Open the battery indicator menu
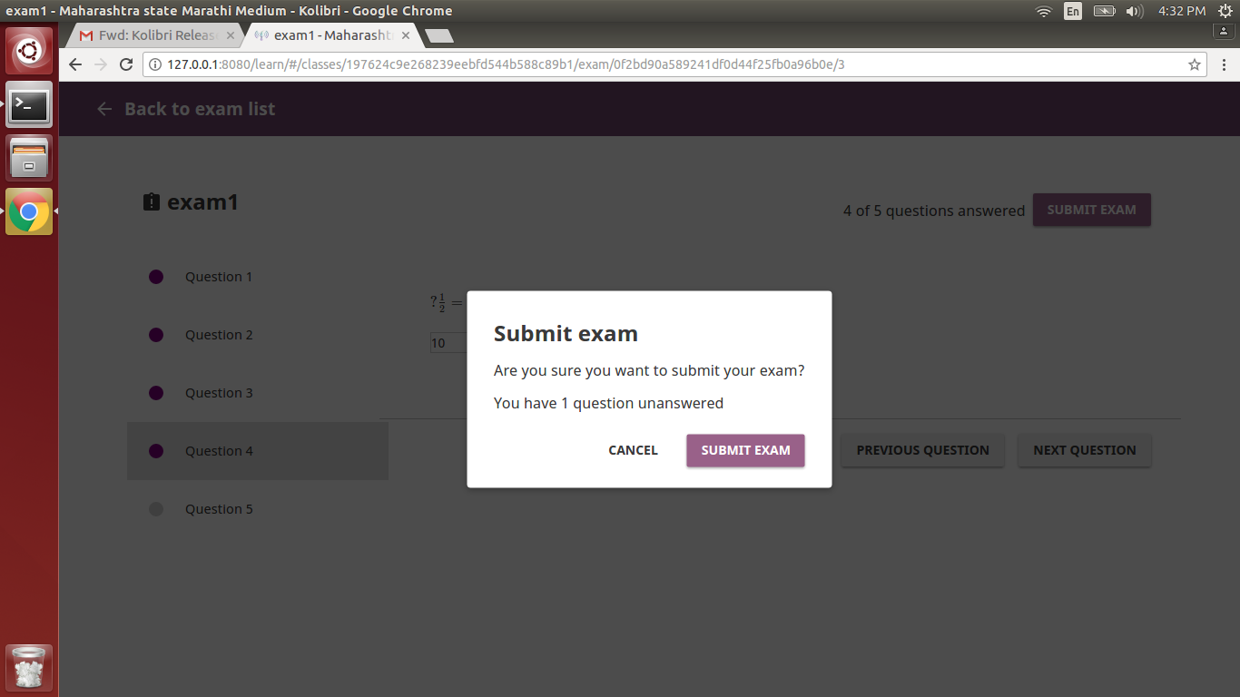 [1103, 12]
